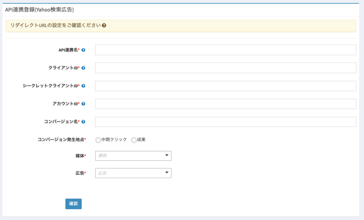Screen dimensions: 364x220
Task: Click help icon beside クライアントID label
Action: coord(83,68)
